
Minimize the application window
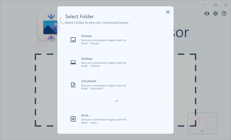click(205, 5)
